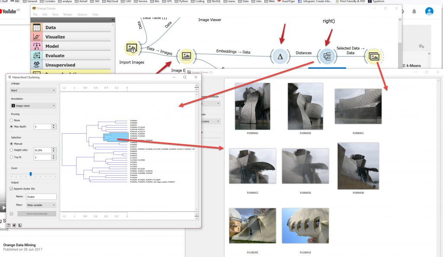Select the Height ratio selection option
The image size is (443, 257).
click(x=13, y=150)
